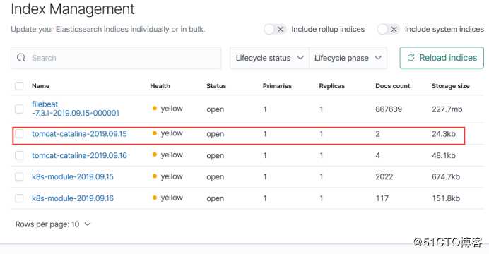Click yellow health in filebeat row
489x254 pixels.
coord(167,109)
